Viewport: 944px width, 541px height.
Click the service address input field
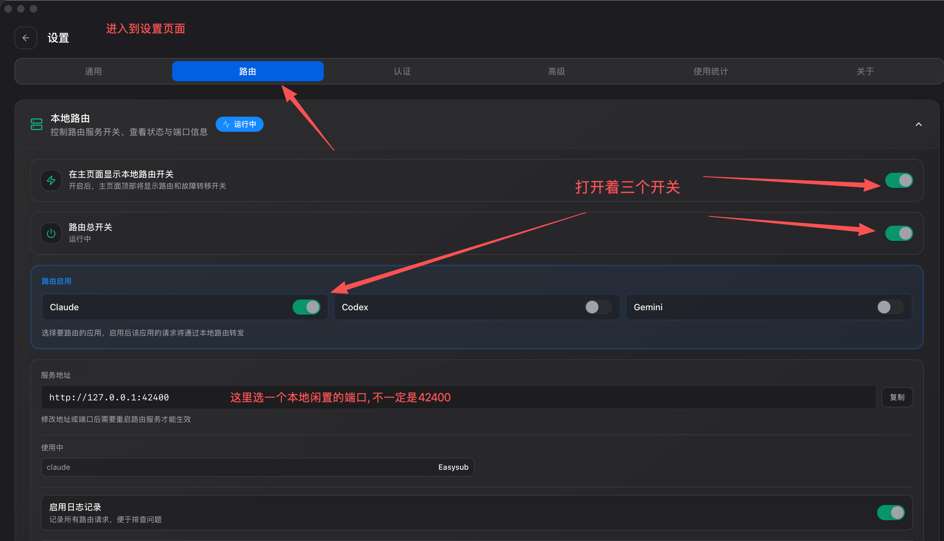tap(458, 397)
